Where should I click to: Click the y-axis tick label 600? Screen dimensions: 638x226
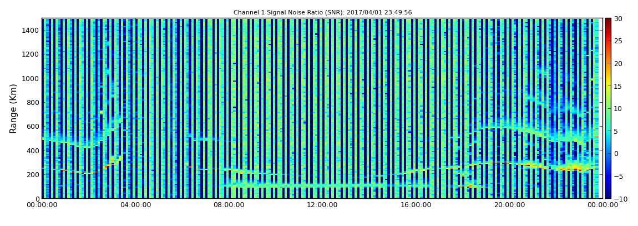point(33,126)
